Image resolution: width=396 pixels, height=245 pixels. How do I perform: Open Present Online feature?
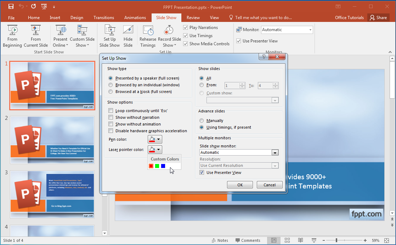pos(60,35)
